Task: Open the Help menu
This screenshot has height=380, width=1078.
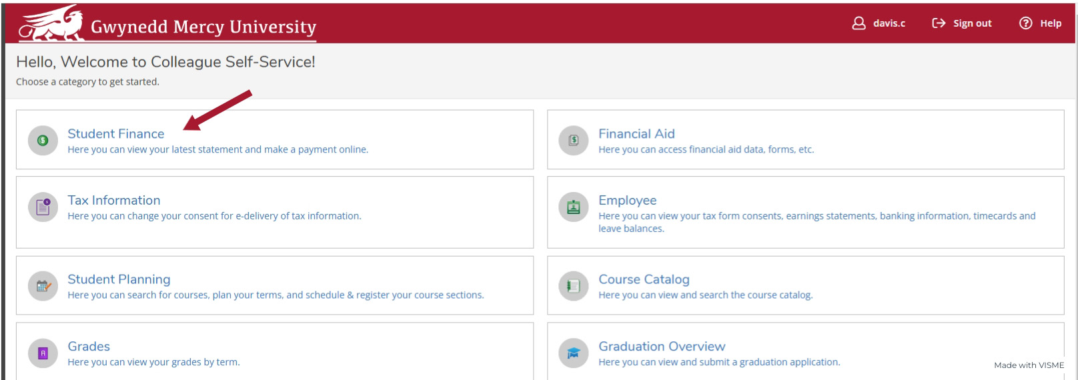Action: (1041, 23)
